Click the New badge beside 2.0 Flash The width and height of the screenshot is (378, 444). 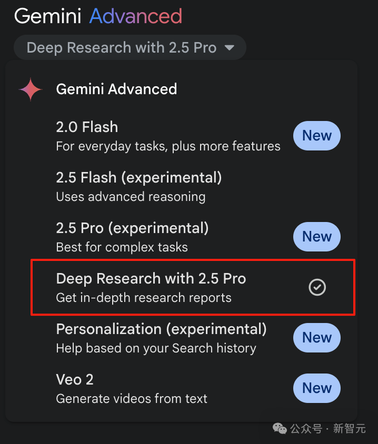click(x=317, y=136)
